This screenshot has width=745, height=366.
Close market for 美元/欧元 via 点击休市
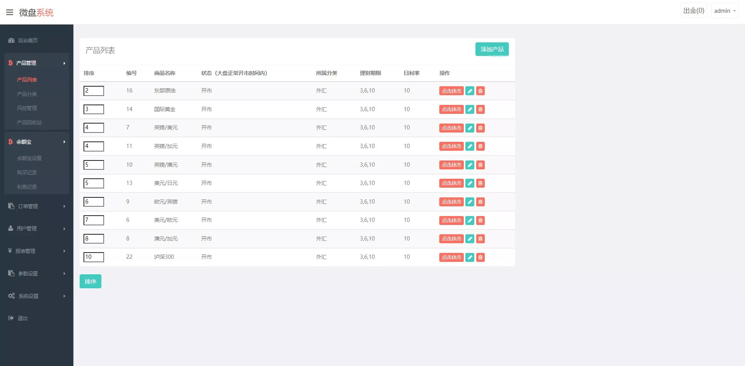(451, 220)
